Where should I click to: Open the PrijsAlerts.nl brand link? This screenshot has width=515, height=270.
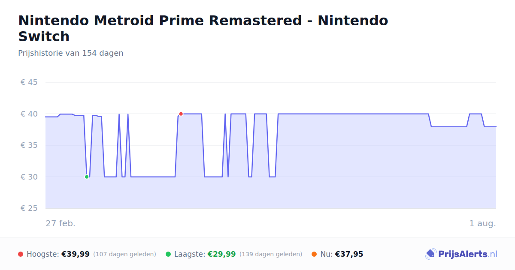point(461,254)
